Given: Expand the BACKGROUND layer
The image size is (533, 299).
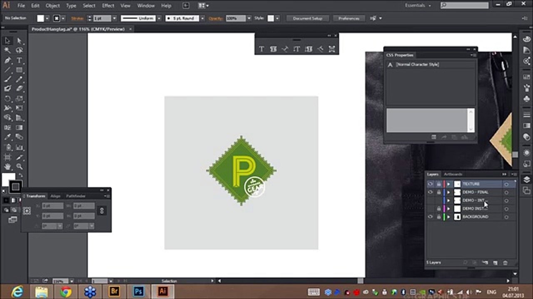Looking at the screenshot, I should pyautogui.click(x=448, y=217).
